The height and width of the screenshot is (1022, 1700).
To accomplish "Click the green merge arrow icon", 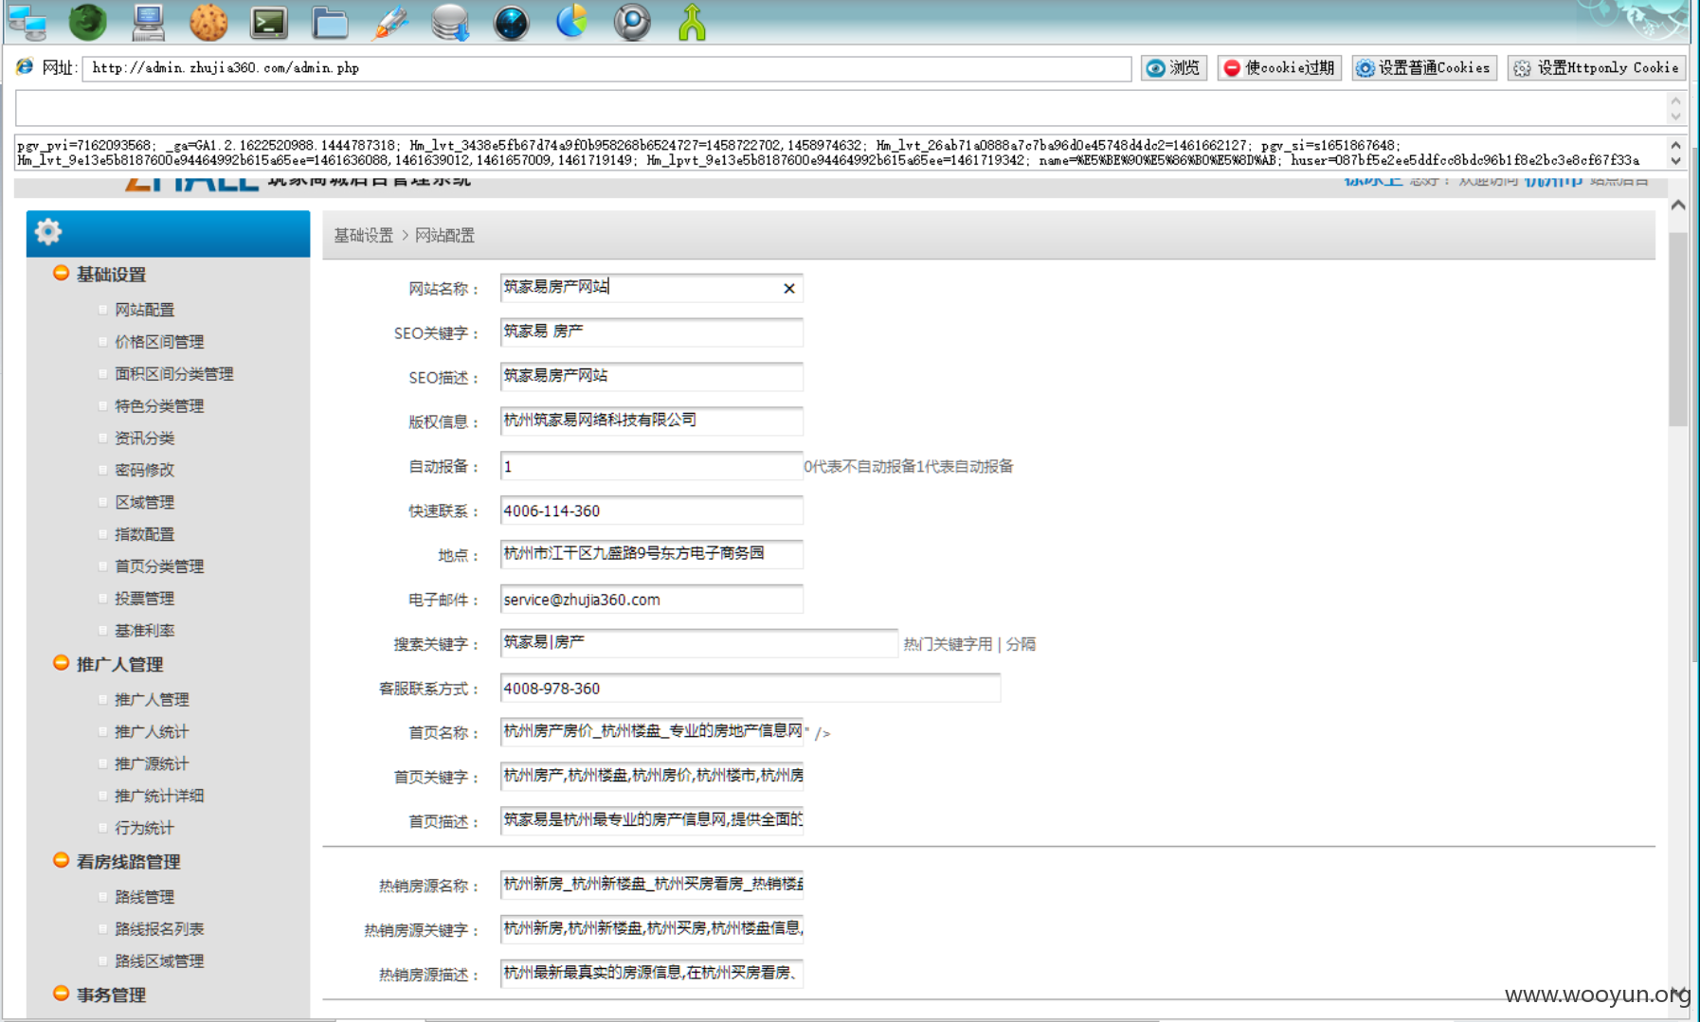I will click(x=693, y=22).
